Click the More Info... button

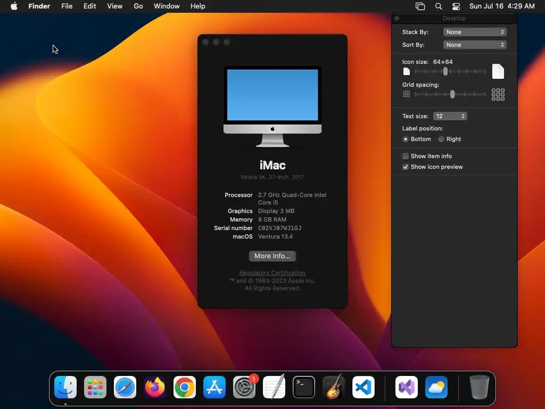coord(272,256)
